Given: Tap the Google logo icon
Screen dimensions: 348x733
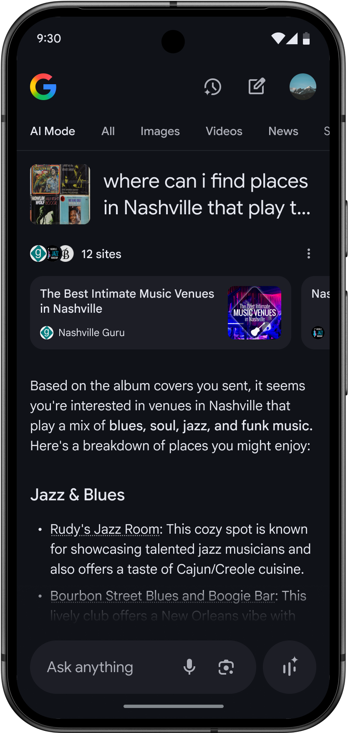Looking at the screenshot, I should point(43,87).
